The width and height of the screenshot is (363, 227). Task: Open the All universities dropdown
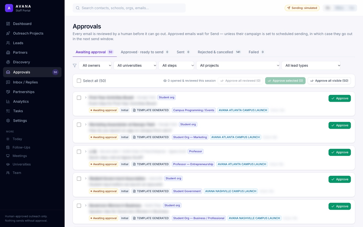(135, 66)
